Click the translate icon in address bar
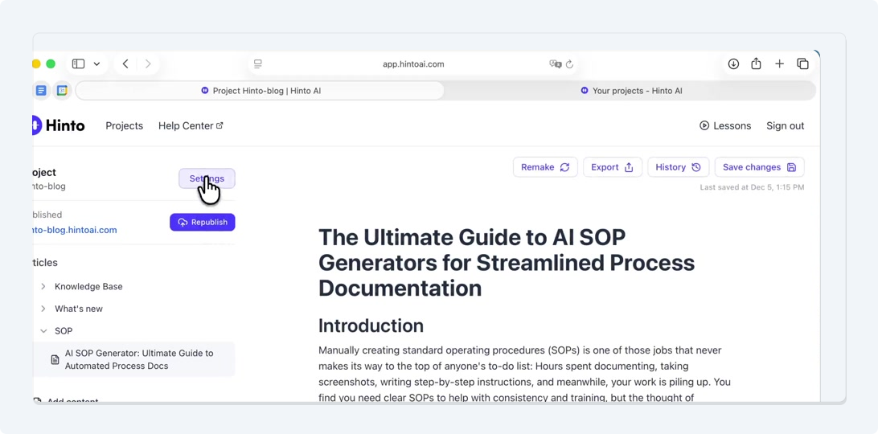This screenshot has height=434, width=878. [x=555, y=64]
